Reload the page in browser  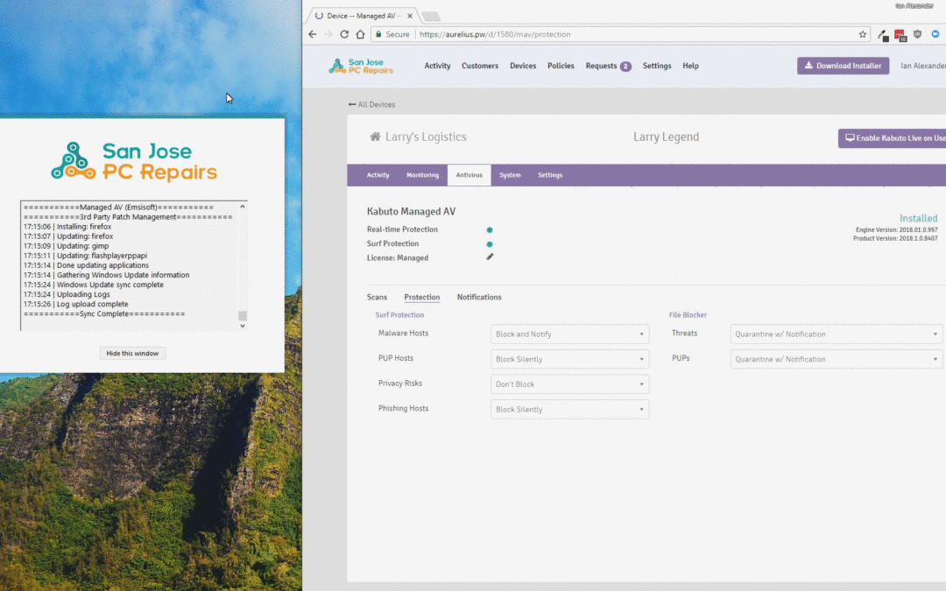tap(344, 34)
